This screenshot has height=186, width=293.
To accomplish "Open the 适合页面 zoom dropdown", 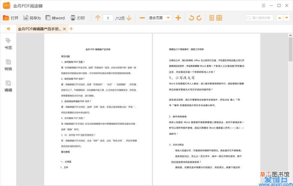I will click(x=159, y=18).
